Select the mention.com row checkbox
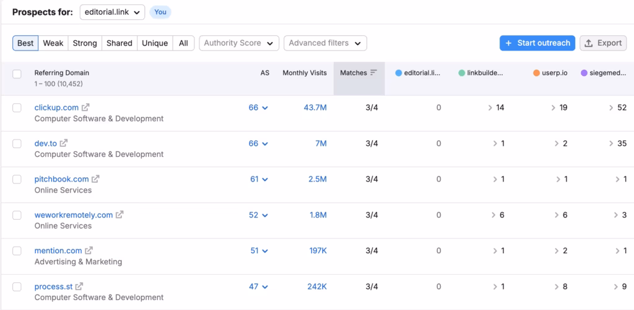The height and width of the screenshot is (310, 634). click(17, 251)
